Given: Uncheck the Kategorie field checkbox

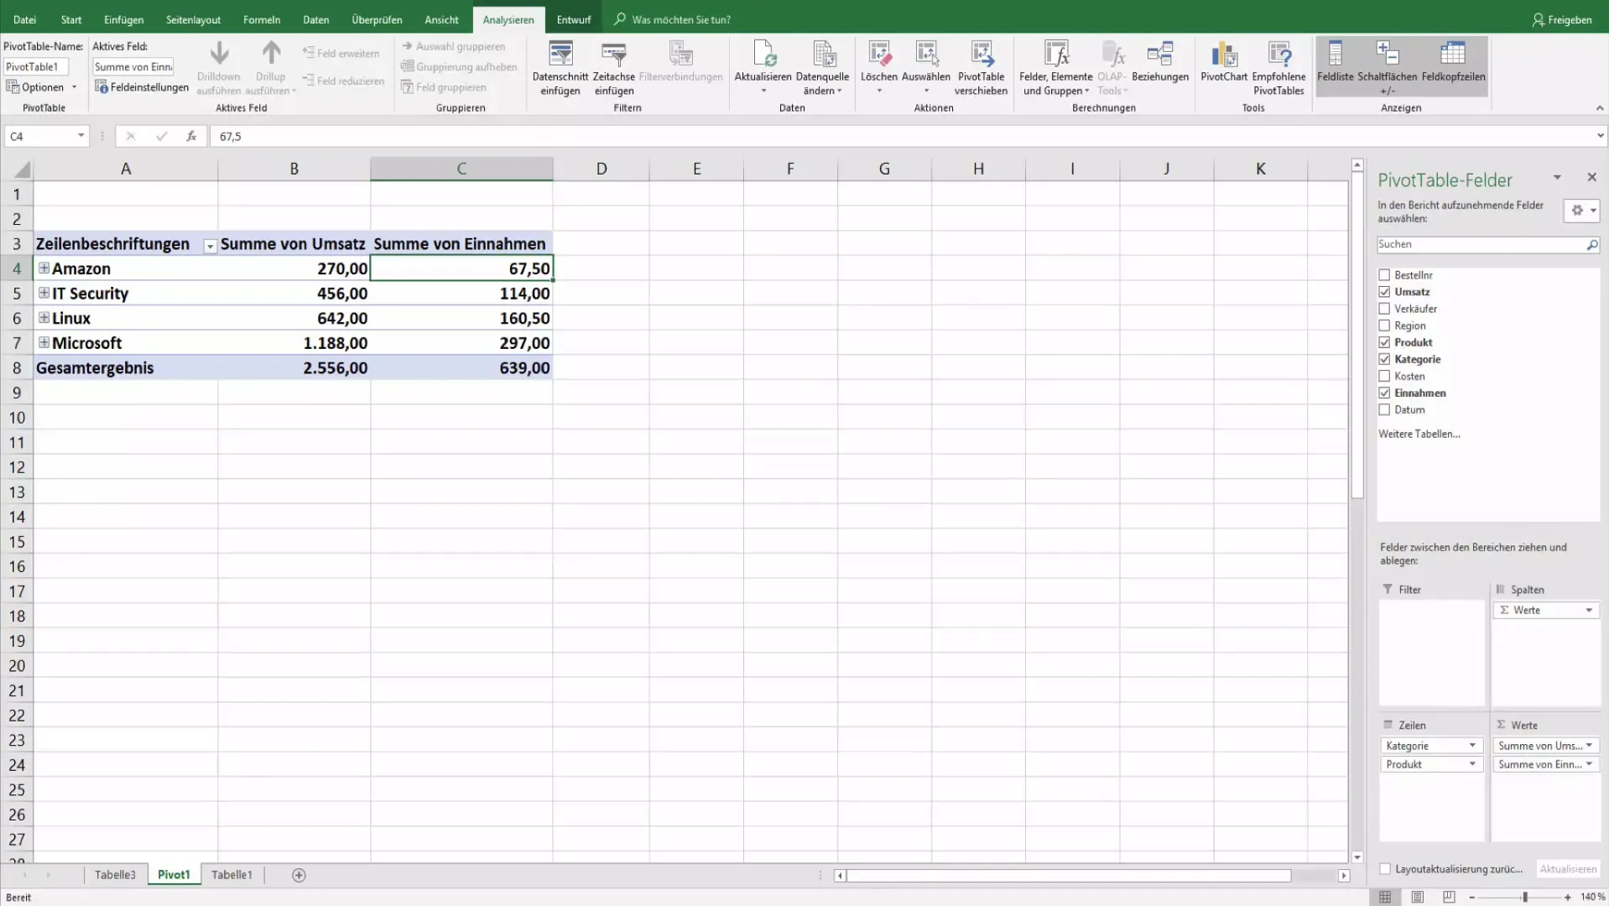Looking at the screenshot, I should pos(1384,359).
